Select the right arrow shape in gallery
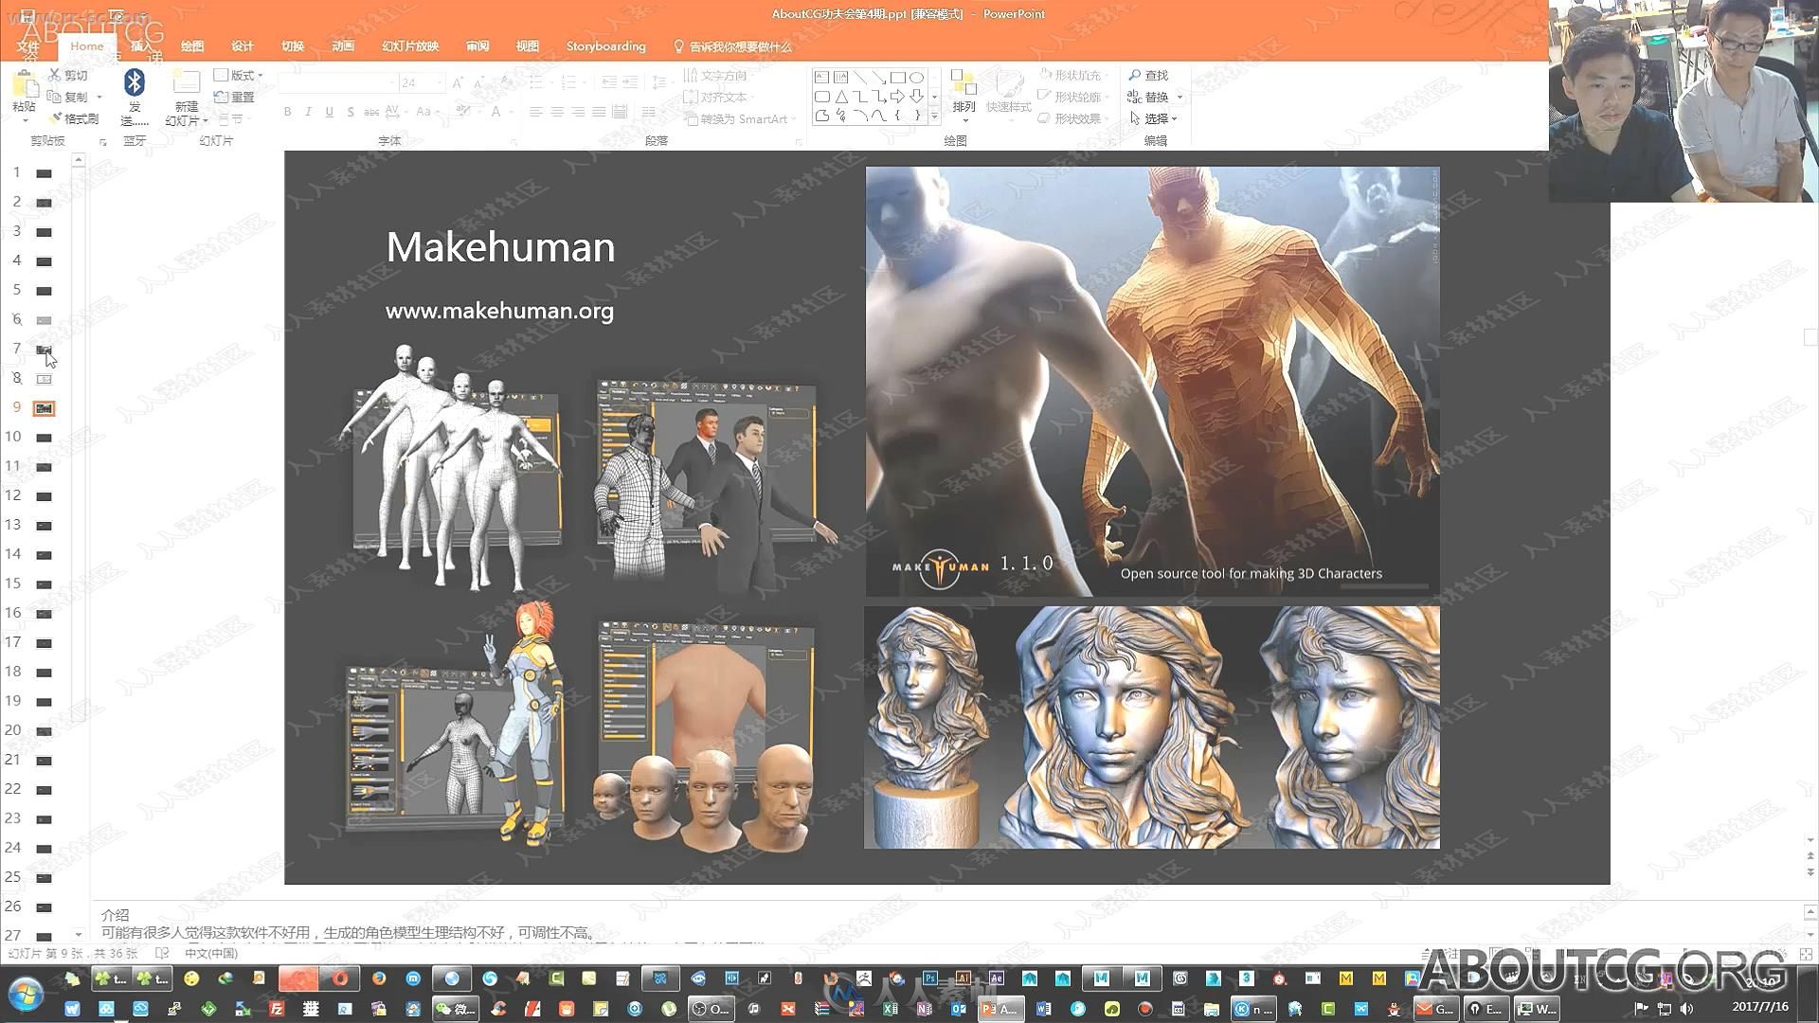Viewport: 1819px width, 1023px height. point(897,97)
